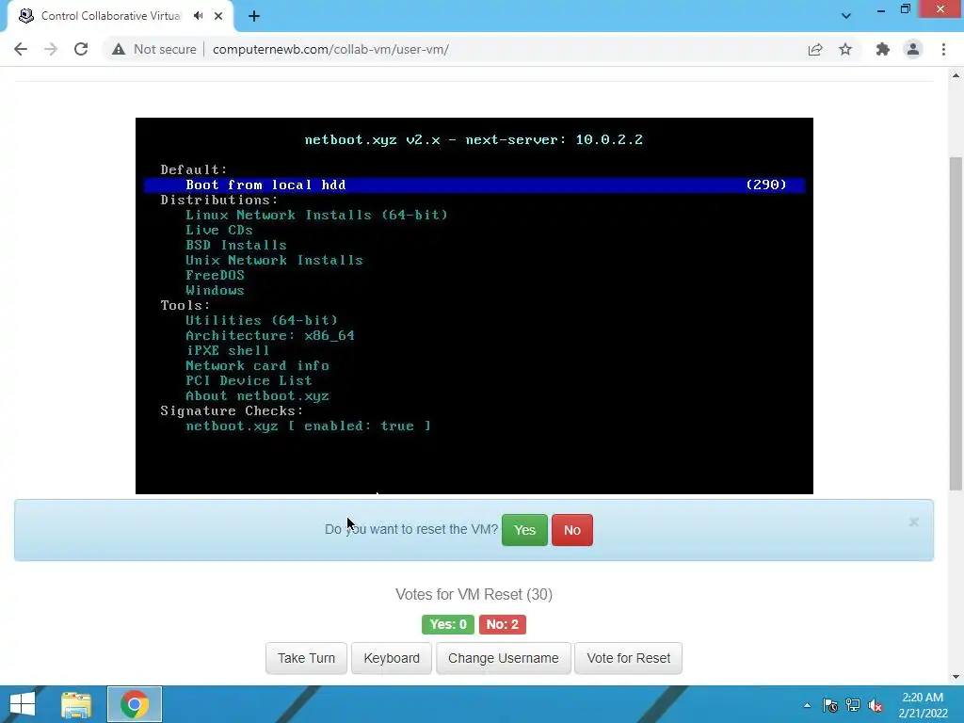Screen dimensions: 964x723
Task: Reload the page with the refresh icon
Action: coord(81,49)
